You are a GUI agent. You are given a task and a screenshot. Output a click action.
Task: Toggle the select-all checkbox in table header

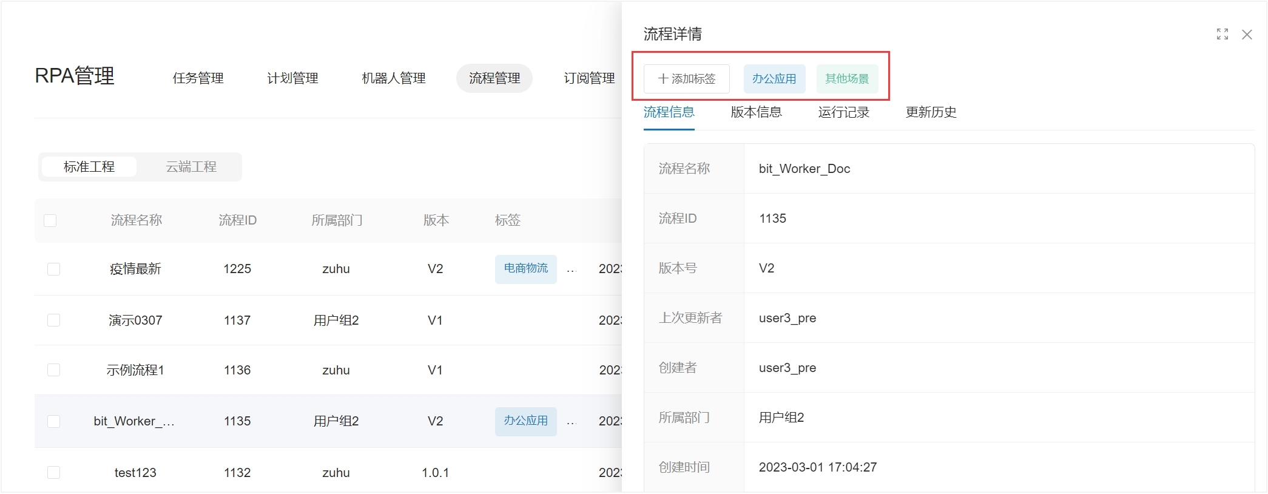coord(50,220)
